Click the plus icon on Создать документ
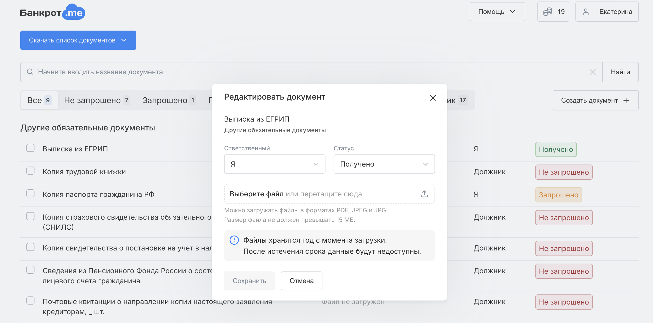 626,100
